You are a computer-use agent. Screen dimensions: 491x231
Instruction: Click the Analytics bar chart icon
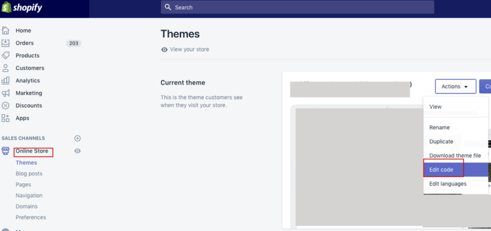[x=6, y=80]
